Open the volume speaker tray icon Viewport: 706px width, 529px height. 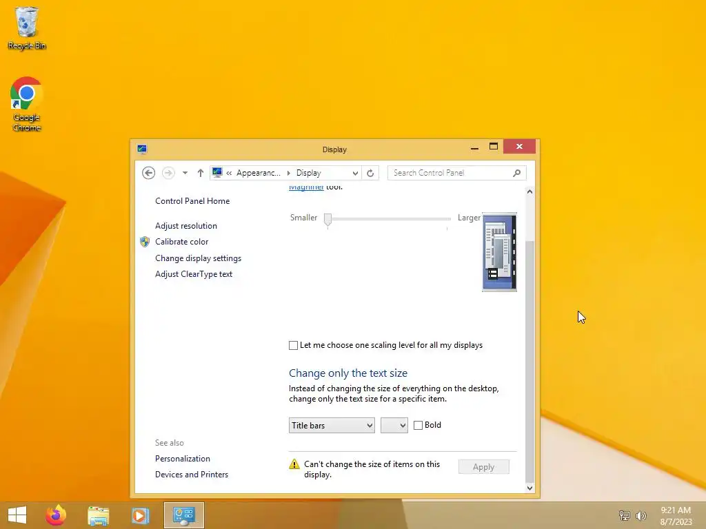(x=641, y=515)
